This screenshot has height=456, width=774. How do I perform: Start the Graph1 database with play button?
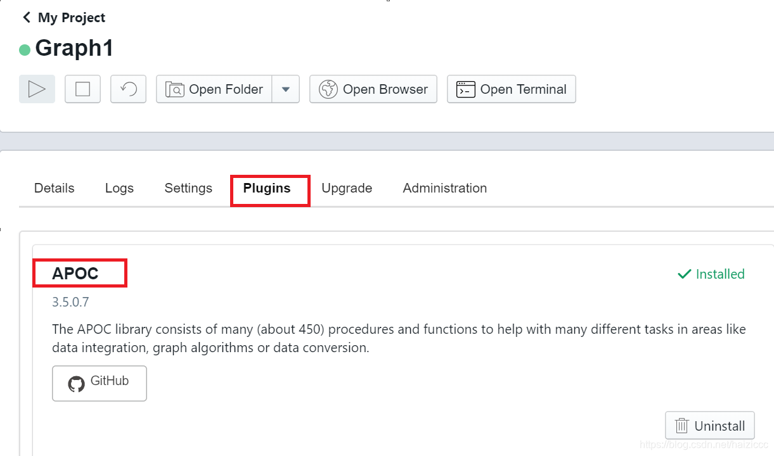coord(37,89)
